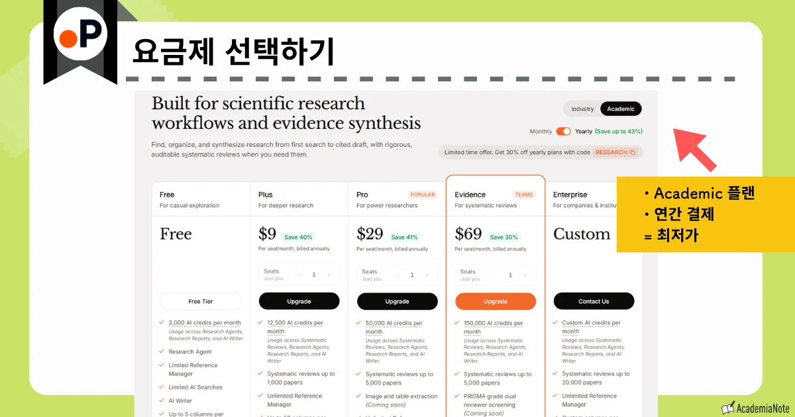
Task: Upgrade to the Plus plan
Action: (299, 301)
